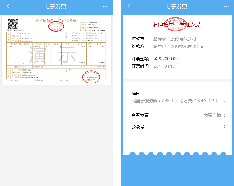Click the 阿里云服务器 project description text
Screen dimensions: 234x186
coord(177,101)
